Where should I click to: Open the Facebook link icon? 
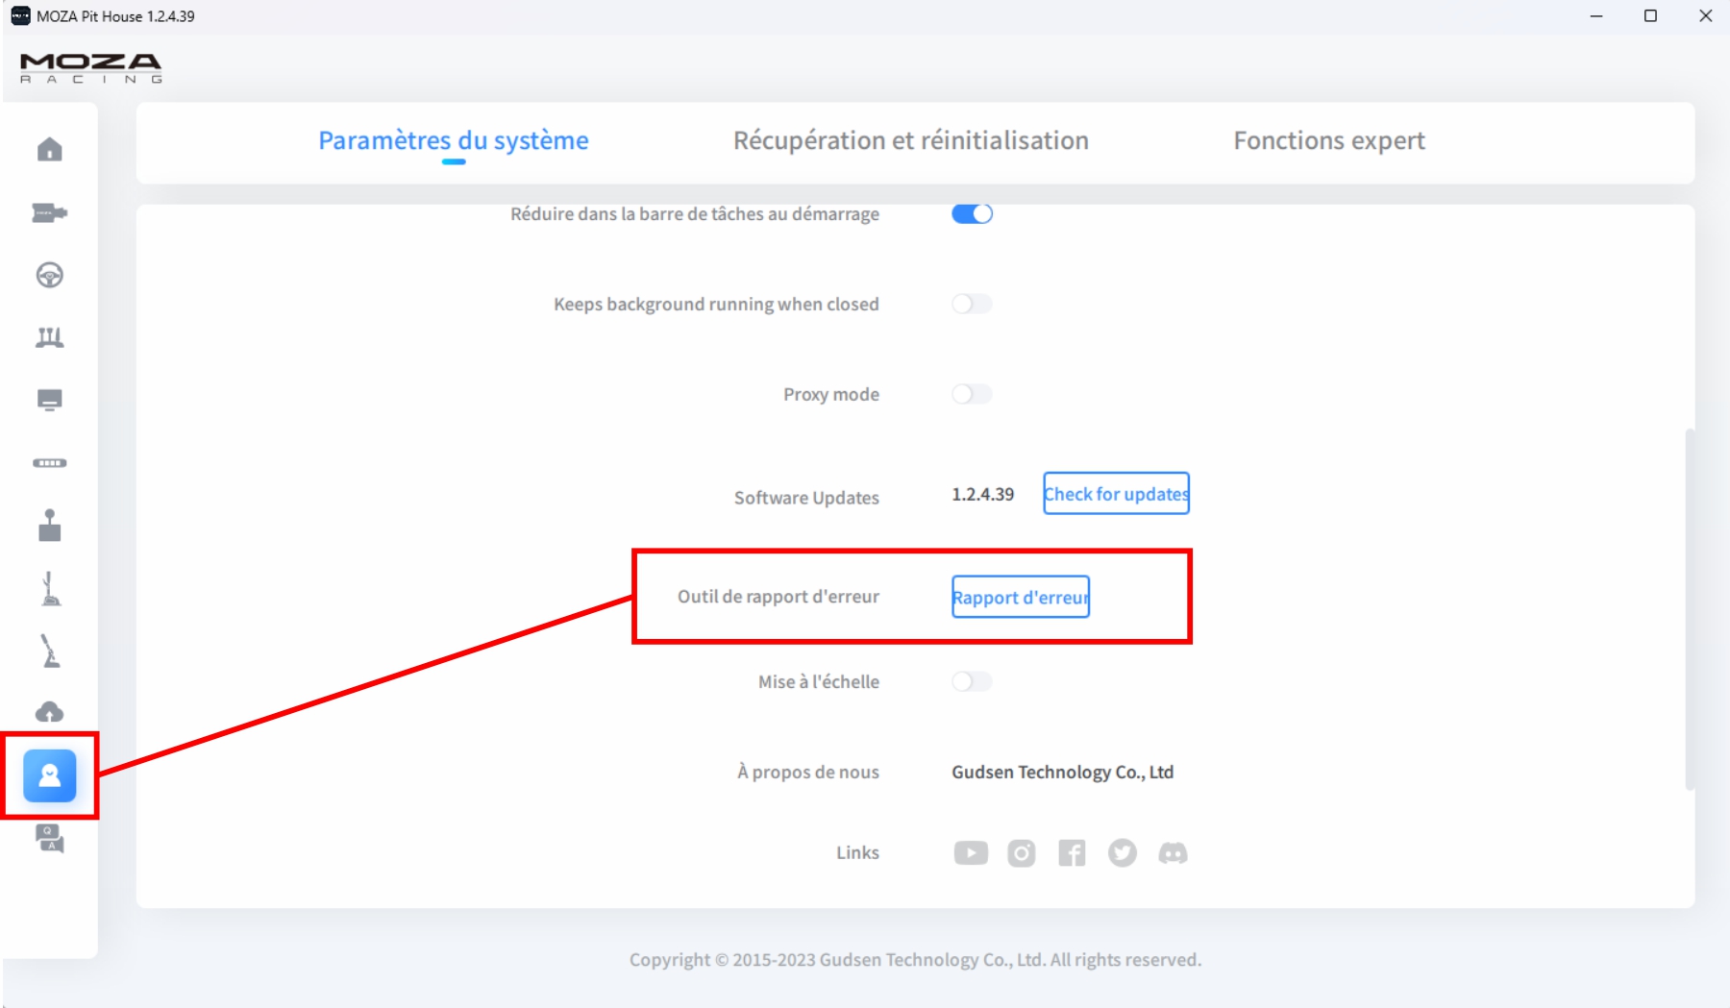coord(1072,853)
